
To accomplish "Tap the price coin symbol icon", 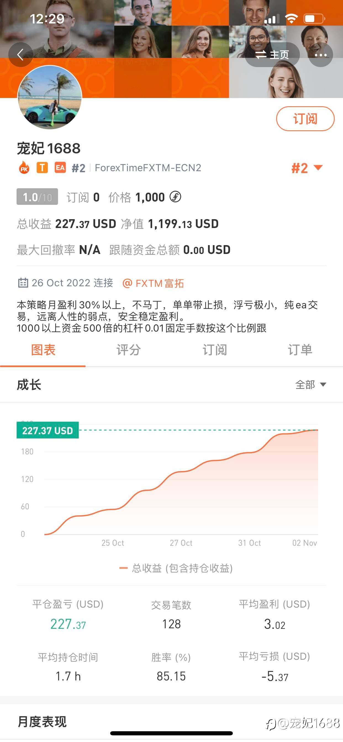I will point(175,197).
